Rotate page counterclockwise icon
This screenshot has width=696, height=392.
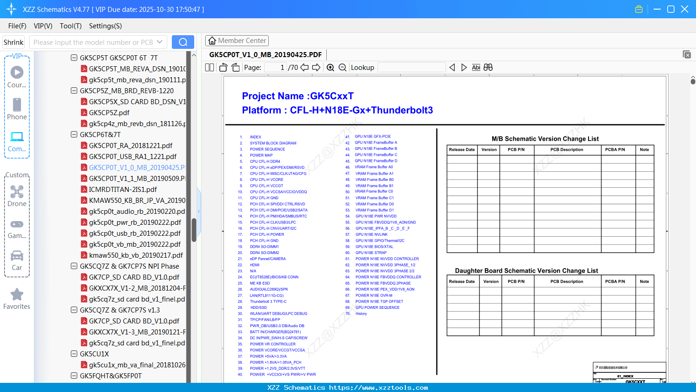coord(223,68)
